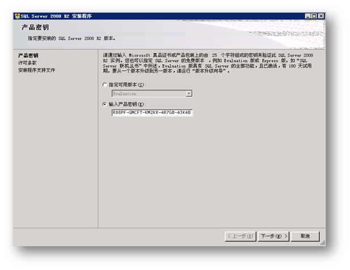Click the 产品密钥 page heading

coord(35,27)
